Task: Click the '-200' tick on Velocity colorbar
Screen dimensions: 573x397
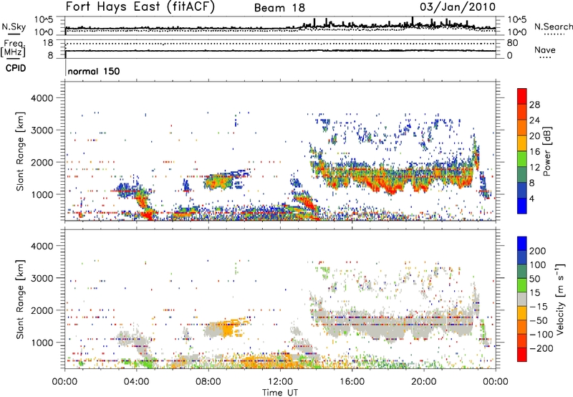Action: 541,348
